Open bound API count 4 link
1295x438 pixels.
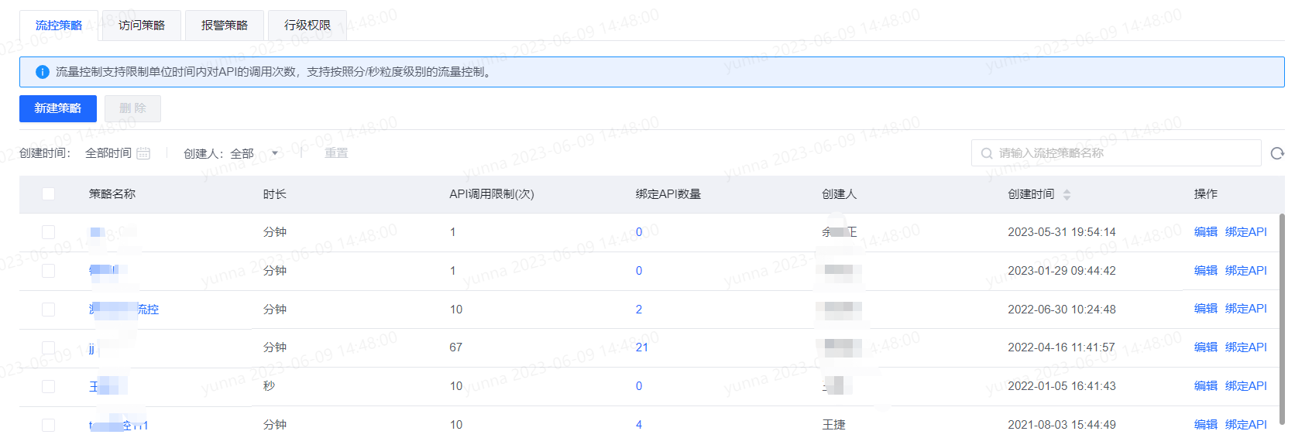[x=639, y=425]
